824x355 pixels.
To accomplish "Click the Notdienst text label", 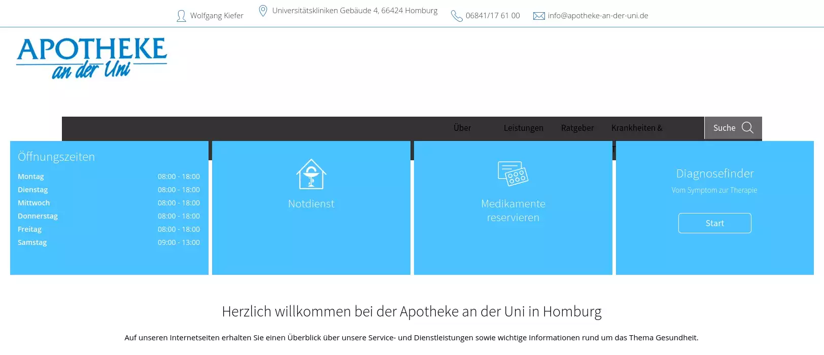I will pos(311,204).
